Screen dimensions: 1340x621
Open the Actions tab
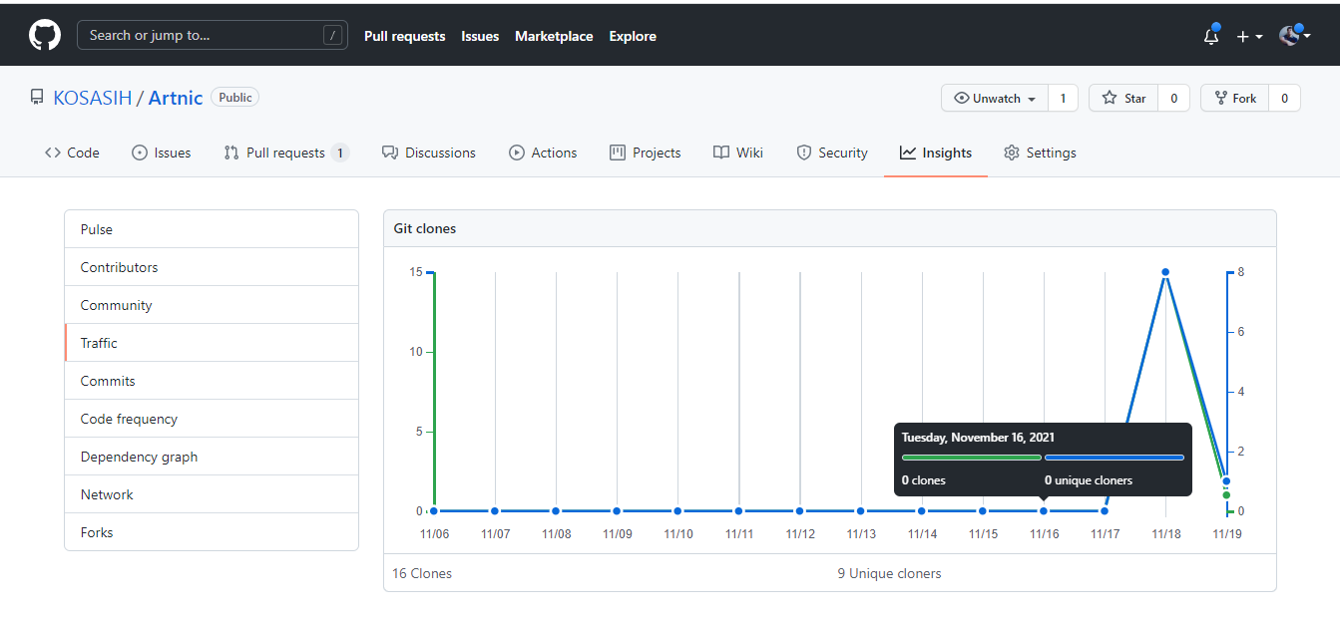[543, 153]
